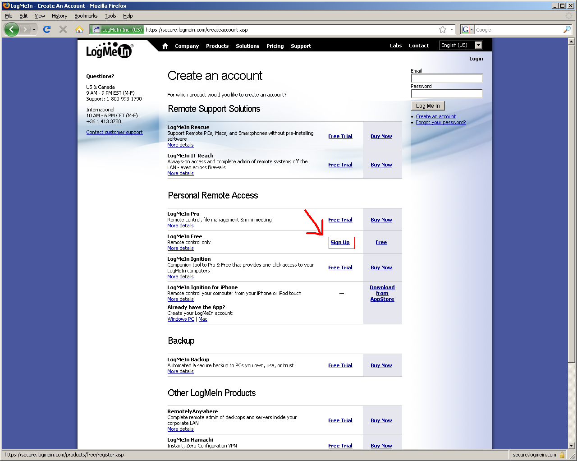This screenshot has height=461, width=577.
Task: Click the LogMeIn Inc. (US) site identity badge
Action: (117, 30)
